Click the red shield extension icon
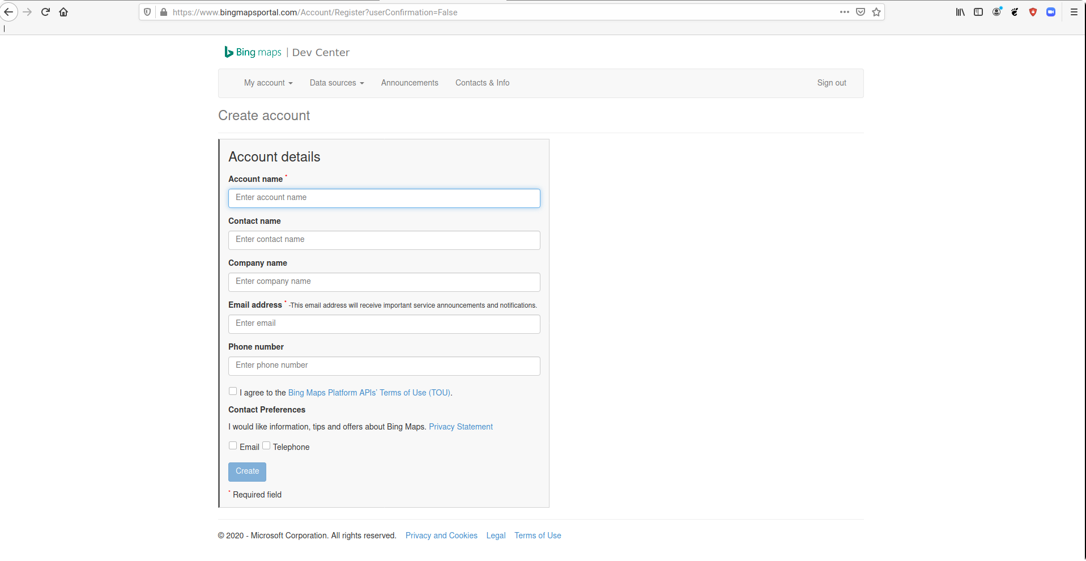Screen dimensions: 1086x561 pos(1033,12)
